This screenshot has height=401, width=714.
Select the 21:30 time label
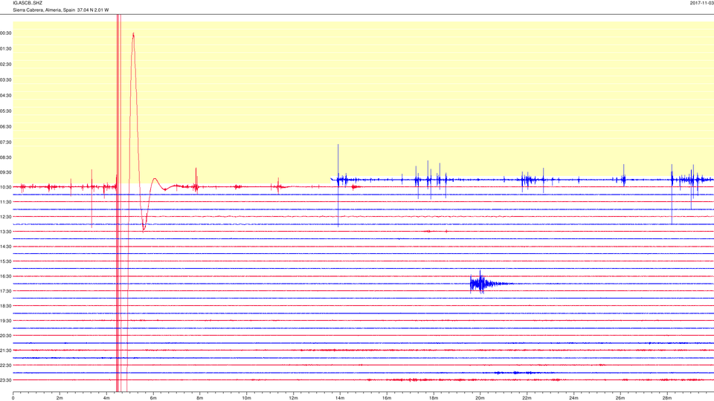point(6,350)
